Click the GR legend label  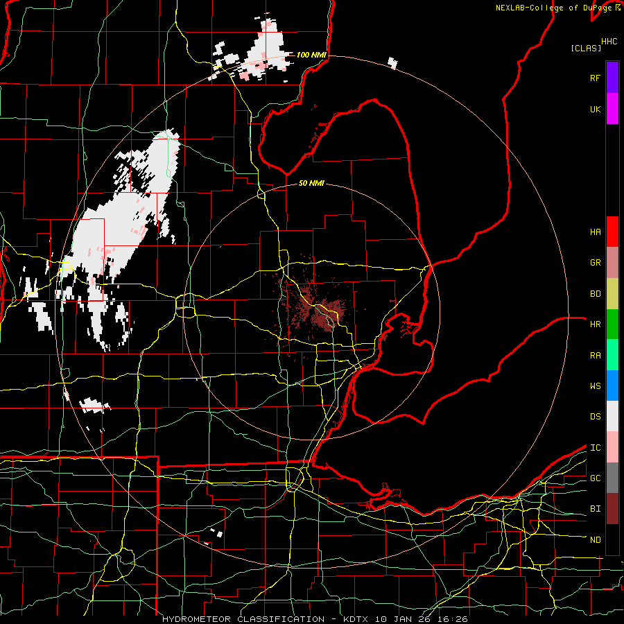coord(595,263)
